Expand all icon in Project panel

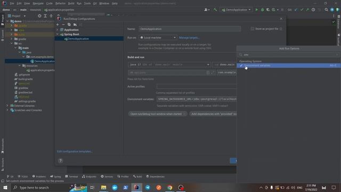45,16
